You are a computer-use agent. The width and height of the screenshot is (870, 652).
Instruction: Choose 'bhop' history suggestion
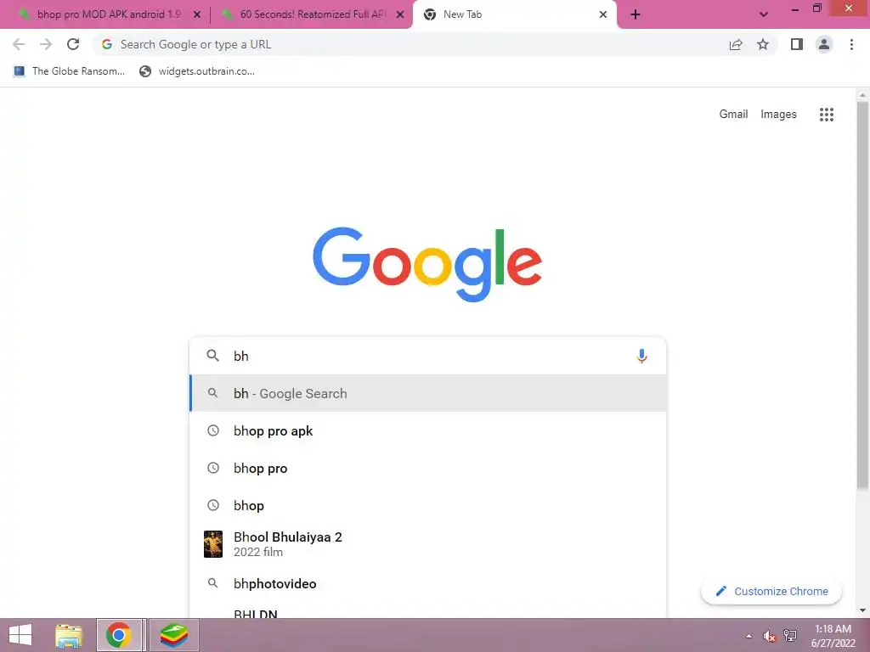click(428, 505)
